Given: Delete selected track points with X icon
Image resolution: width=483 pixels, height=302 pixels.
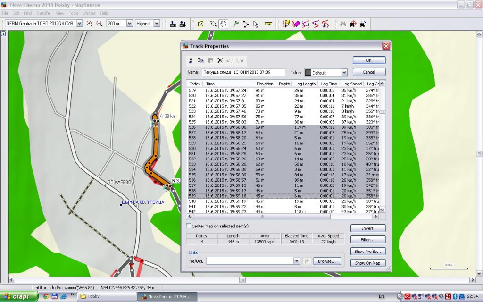Looking at the screenshot, I should (220, 61).
